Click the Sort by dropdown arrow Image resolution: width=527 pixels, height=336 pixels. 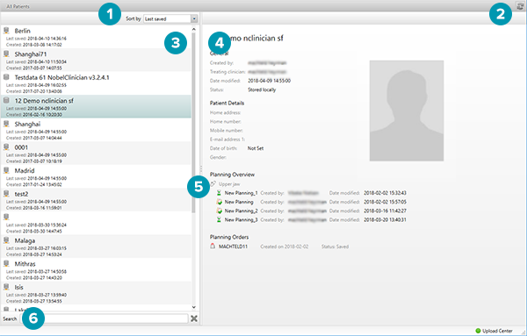click(x=194, y=18)
